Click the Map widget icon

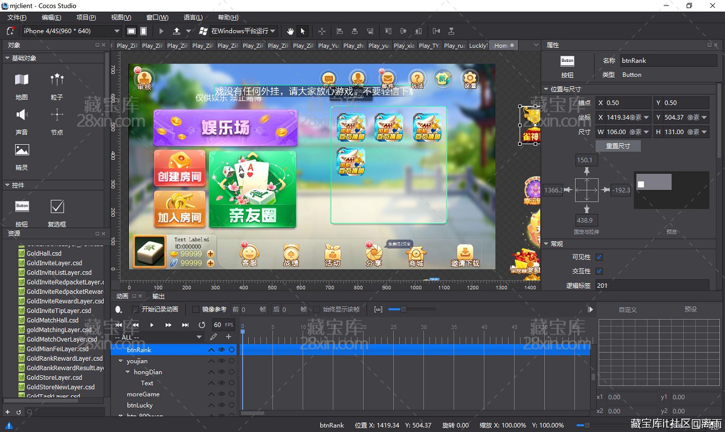(22, 80)
